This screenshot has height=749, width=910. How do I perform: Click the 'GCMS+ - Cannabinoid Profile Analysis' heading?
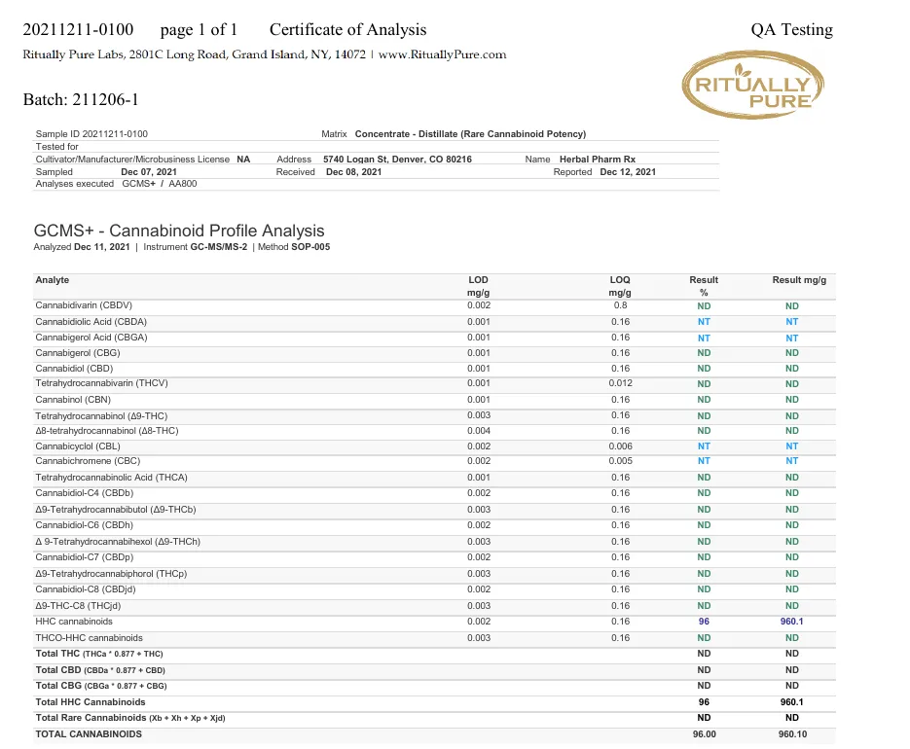(x=179, y=231)
